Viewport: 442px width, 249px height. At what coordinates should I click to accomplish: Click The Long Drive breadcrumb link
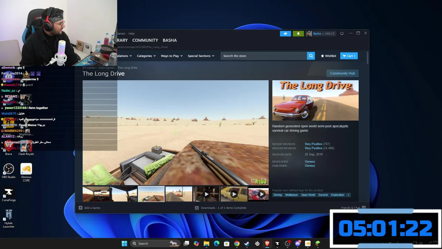(127, 68)
